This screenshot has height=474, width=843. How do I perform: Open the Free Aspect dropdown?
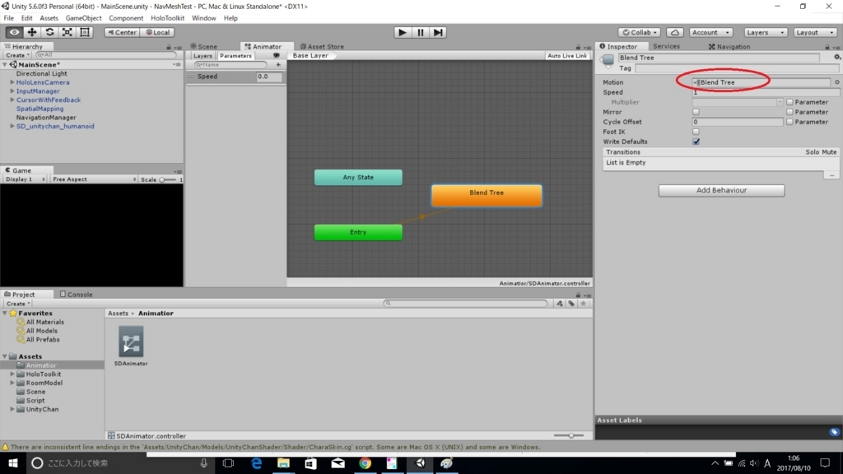click(94, 179)
